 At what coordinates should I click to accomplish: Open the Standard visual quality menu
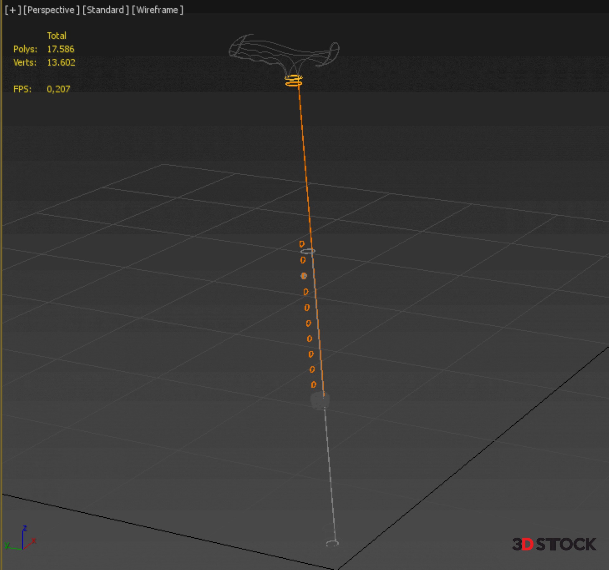click(x=106, y=10)
